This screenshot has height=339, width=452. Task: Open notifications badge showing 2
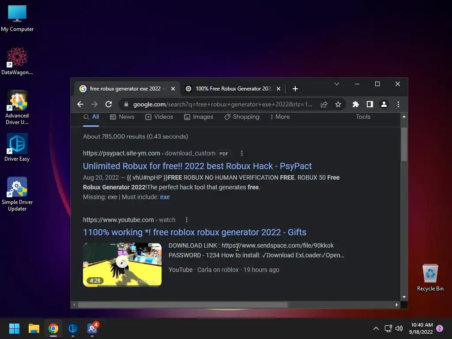tap(440, 328)
